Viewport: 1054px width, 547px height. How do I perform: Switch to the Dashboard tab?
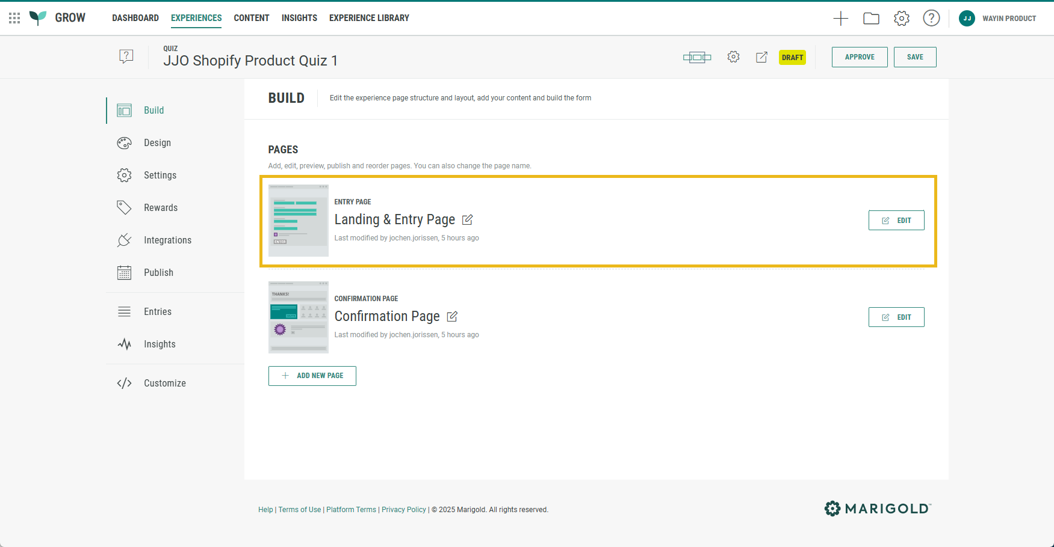(135, 18)
